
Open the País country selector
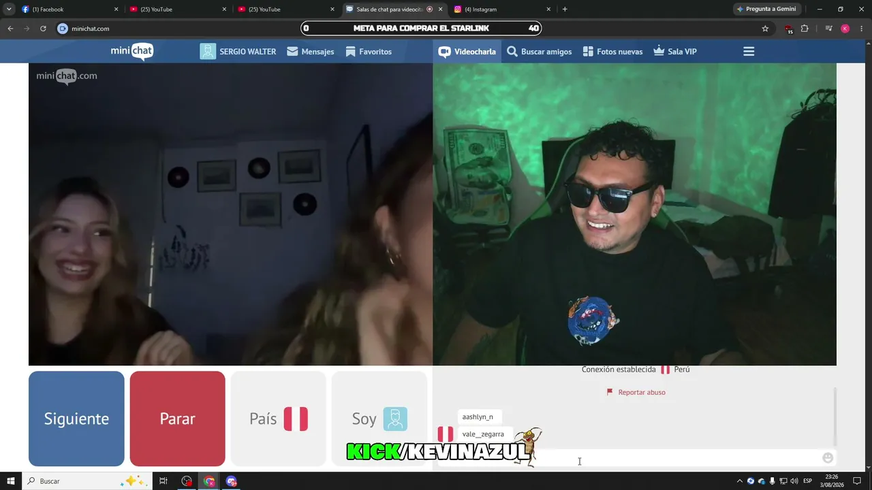pyautogui.click(x=279, y=419)
